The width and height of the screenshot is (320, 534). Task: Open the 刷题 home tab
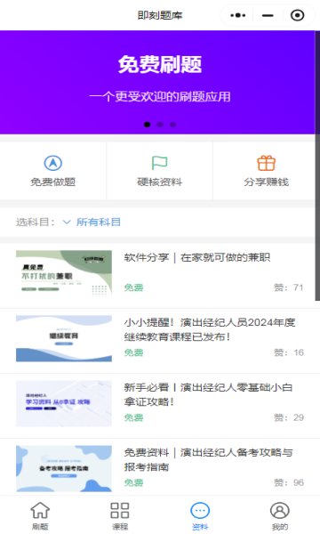point(40,515)
